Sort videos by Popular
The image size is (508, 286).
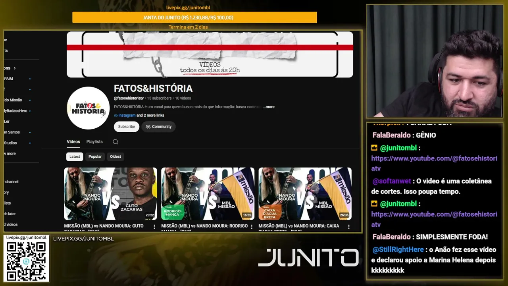pos(95,157)
